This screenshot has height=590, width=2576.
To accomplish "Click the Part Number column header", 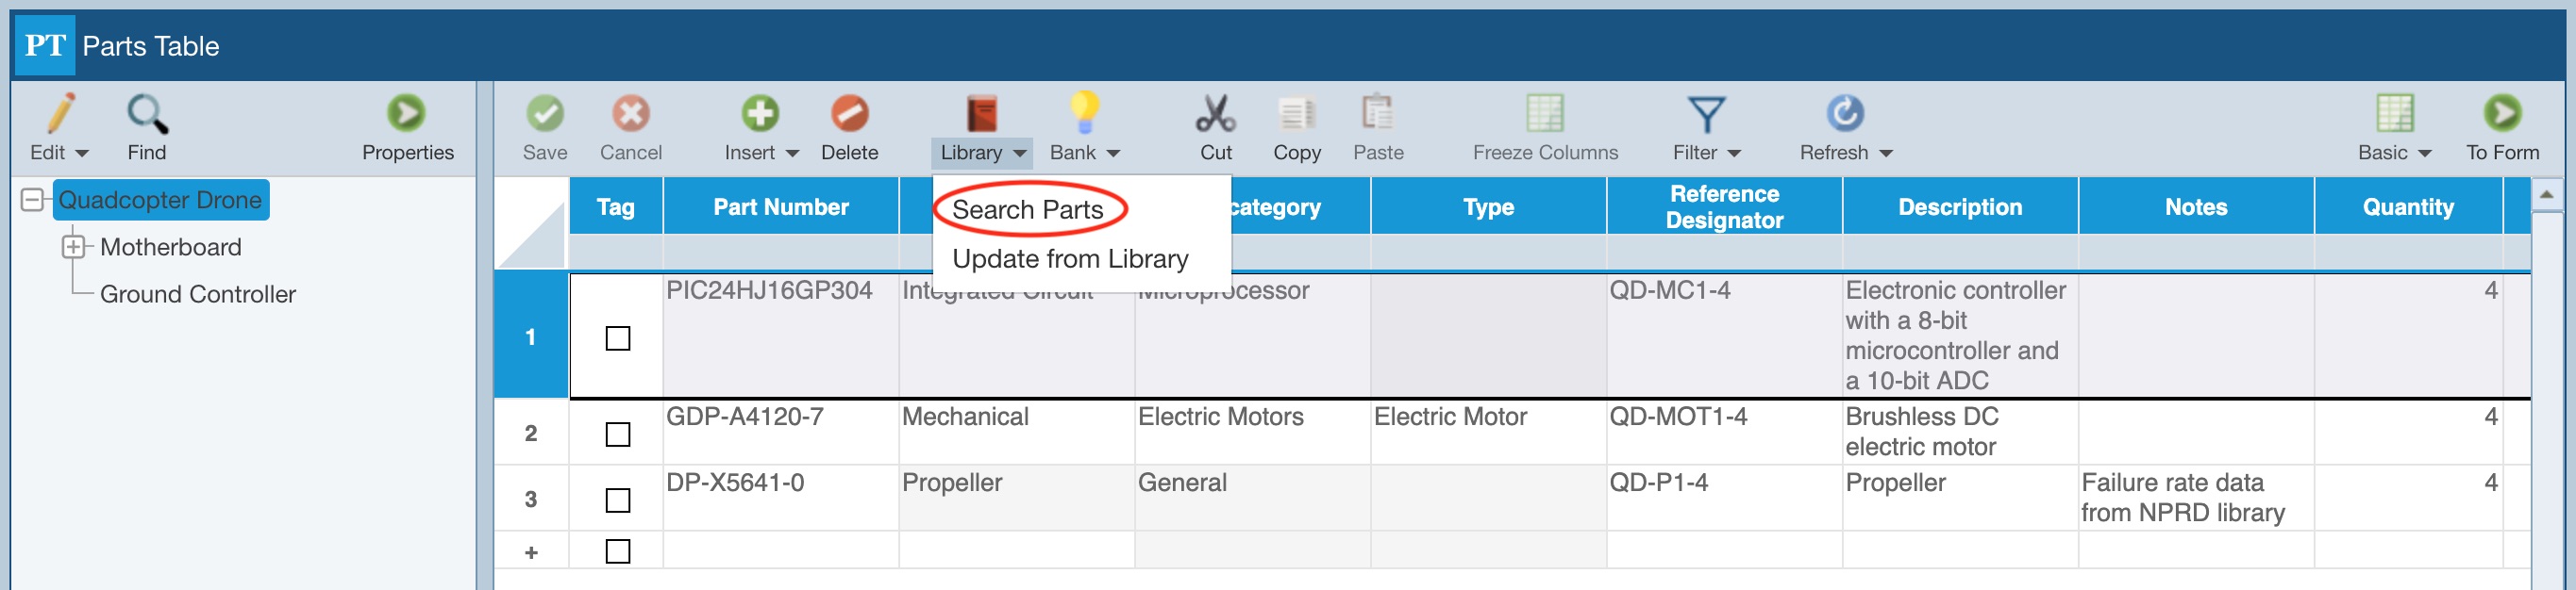I will point(780,206).
